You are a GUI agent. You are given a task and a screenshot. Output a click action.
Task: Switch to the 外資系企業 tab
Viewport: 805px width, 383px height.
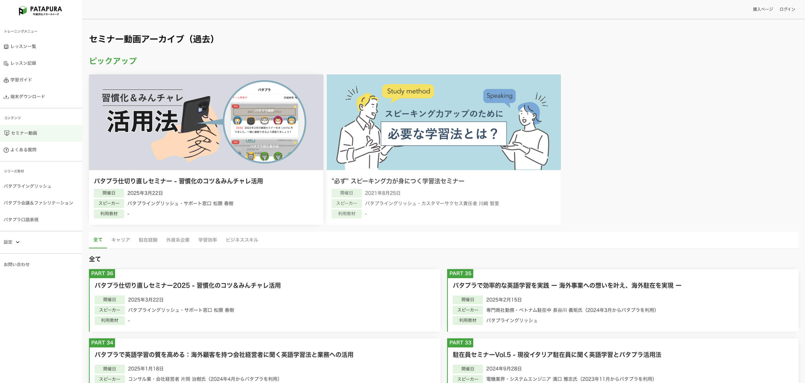point(178,240)
